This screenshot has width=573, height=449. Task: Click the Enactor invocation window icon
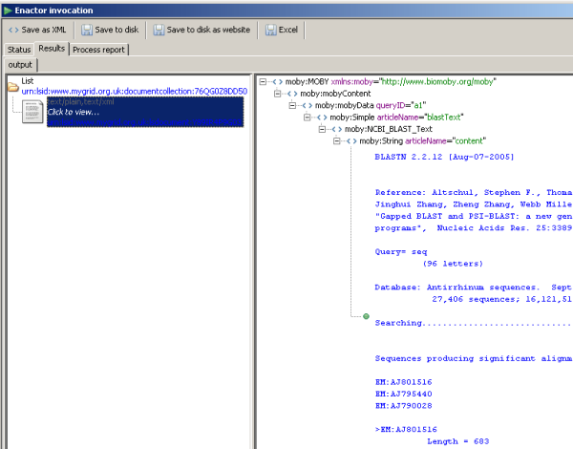coord(8,9)
